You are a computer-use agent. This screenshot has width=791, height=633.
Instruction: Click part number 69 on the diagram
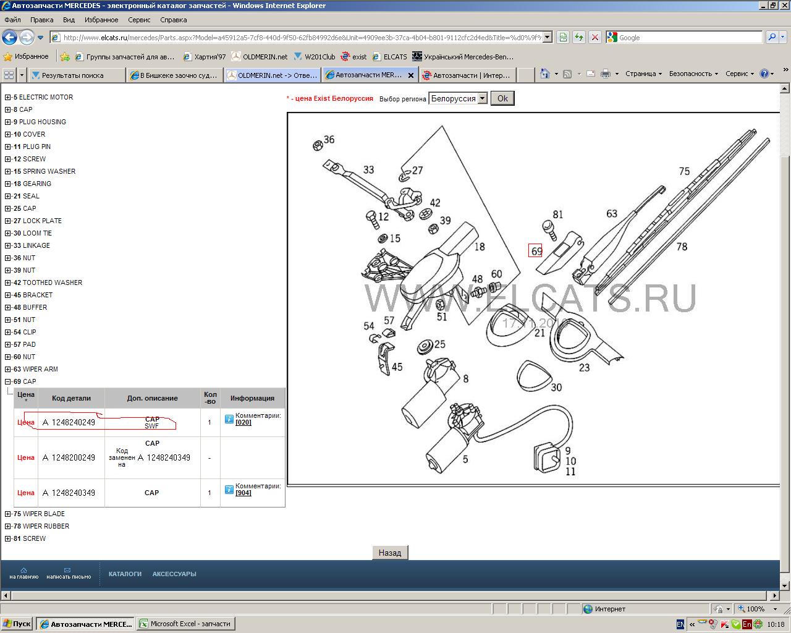[x=536, y=251]
